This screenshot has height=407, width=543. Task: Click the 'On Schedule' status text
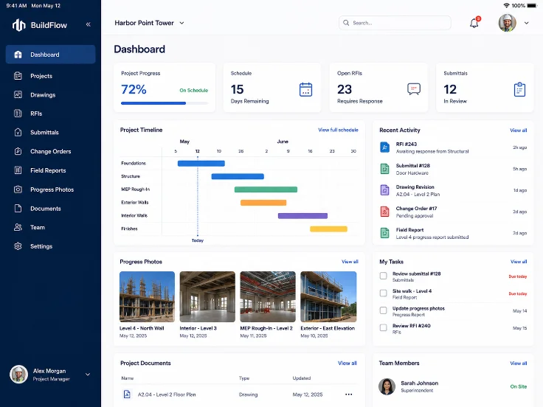coord(193,91)
